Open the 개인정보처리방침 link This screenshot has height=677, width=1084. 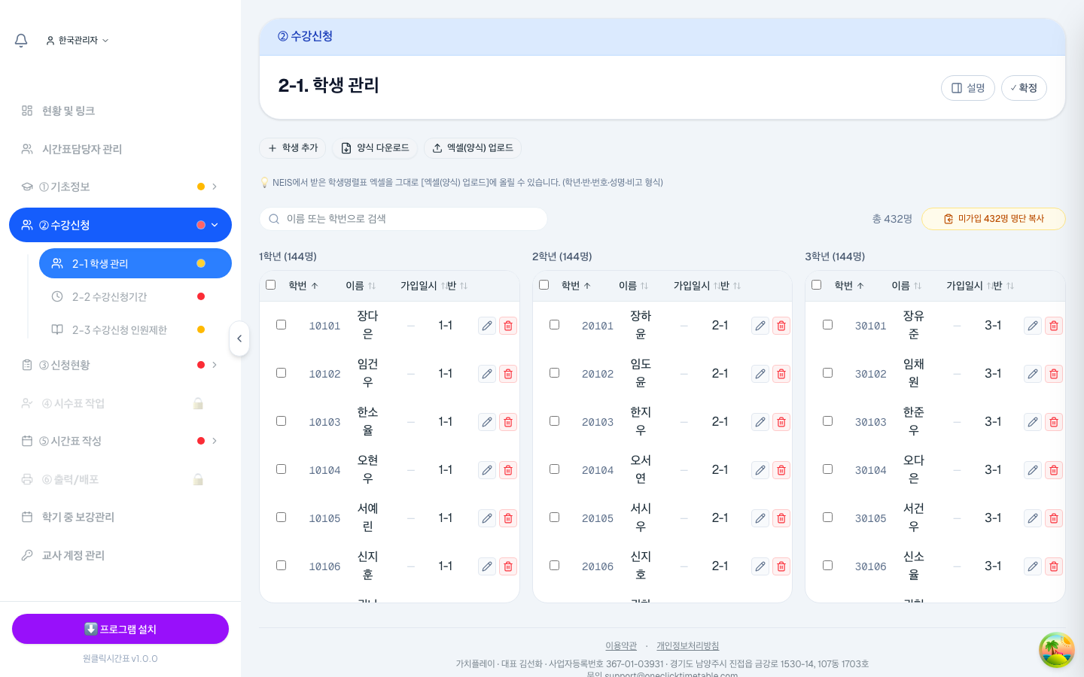[x=688, y=646]
